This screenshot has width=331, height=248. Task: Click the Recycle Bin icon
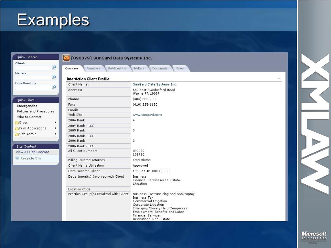(17, 158)
